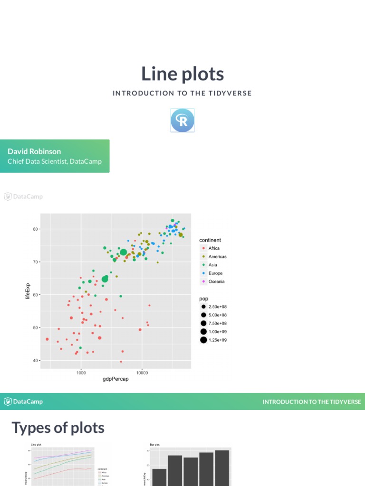This screenshot has width=365, height=486.
Task: Click Introduction to the Tidyverse footer text
Action: pyautogui.click(x=311, y=402)
